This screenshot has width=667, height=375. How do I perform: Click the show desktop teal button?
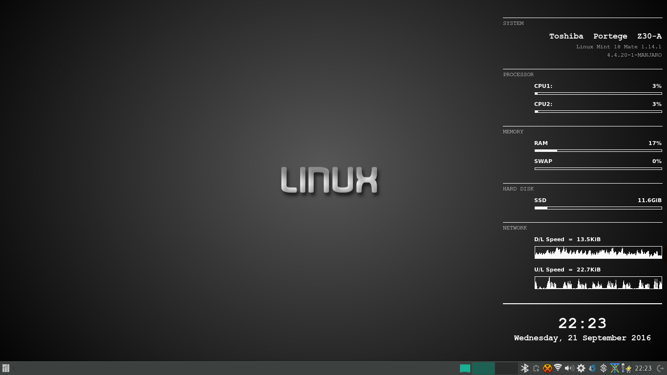(465, 369)
